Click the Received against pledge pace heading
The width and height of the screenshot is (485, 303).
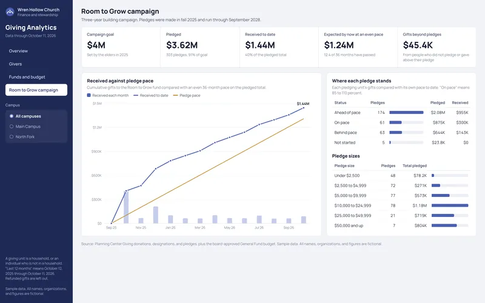pyautogui.click(x=120, y=81)
